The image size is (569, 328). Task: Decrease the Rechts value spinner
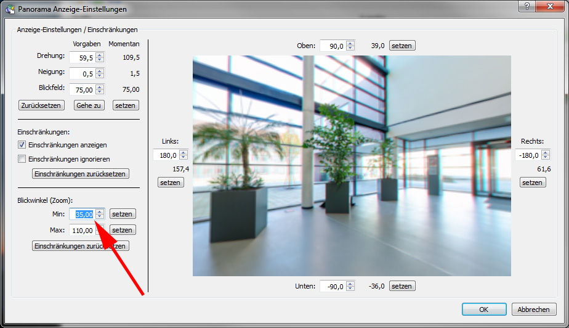click(546, 158)
